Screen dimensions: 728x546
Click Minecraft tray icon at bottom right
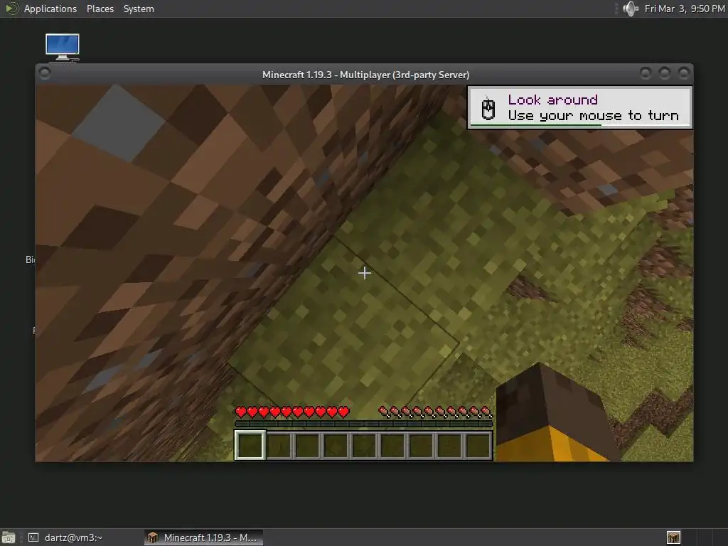click(x=673, y=537)
